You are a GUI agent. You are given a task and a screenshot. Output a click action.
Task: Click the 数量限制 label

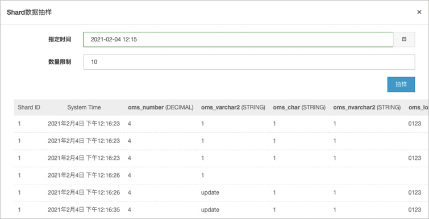pyautogui.click(x=60, y=62)
